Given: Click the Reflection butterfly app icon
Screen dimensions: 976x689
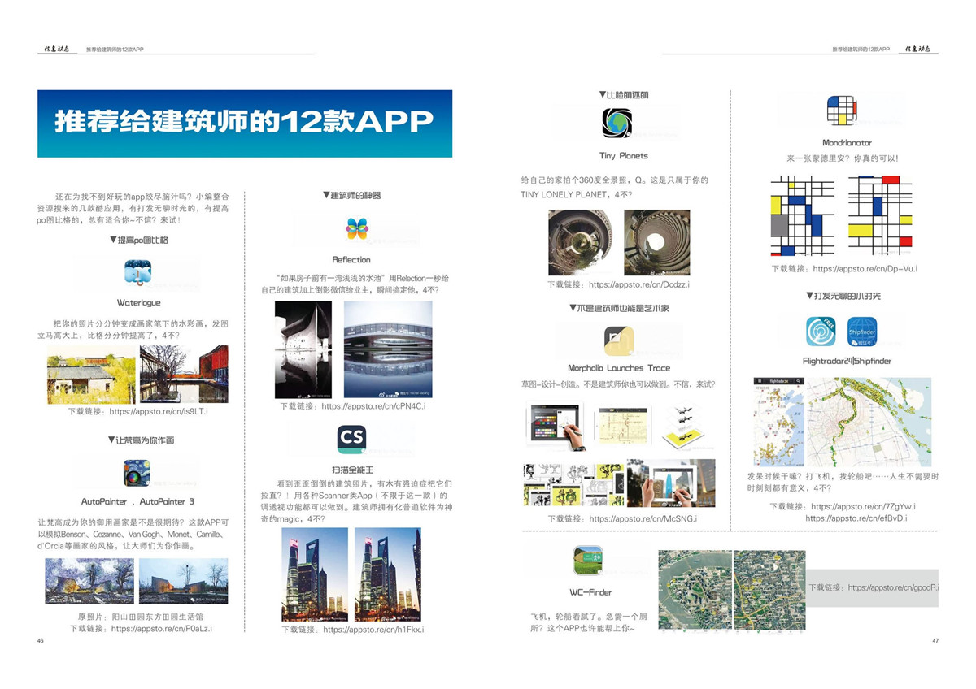Looking at the screenshot, I should tap(356, 229).
